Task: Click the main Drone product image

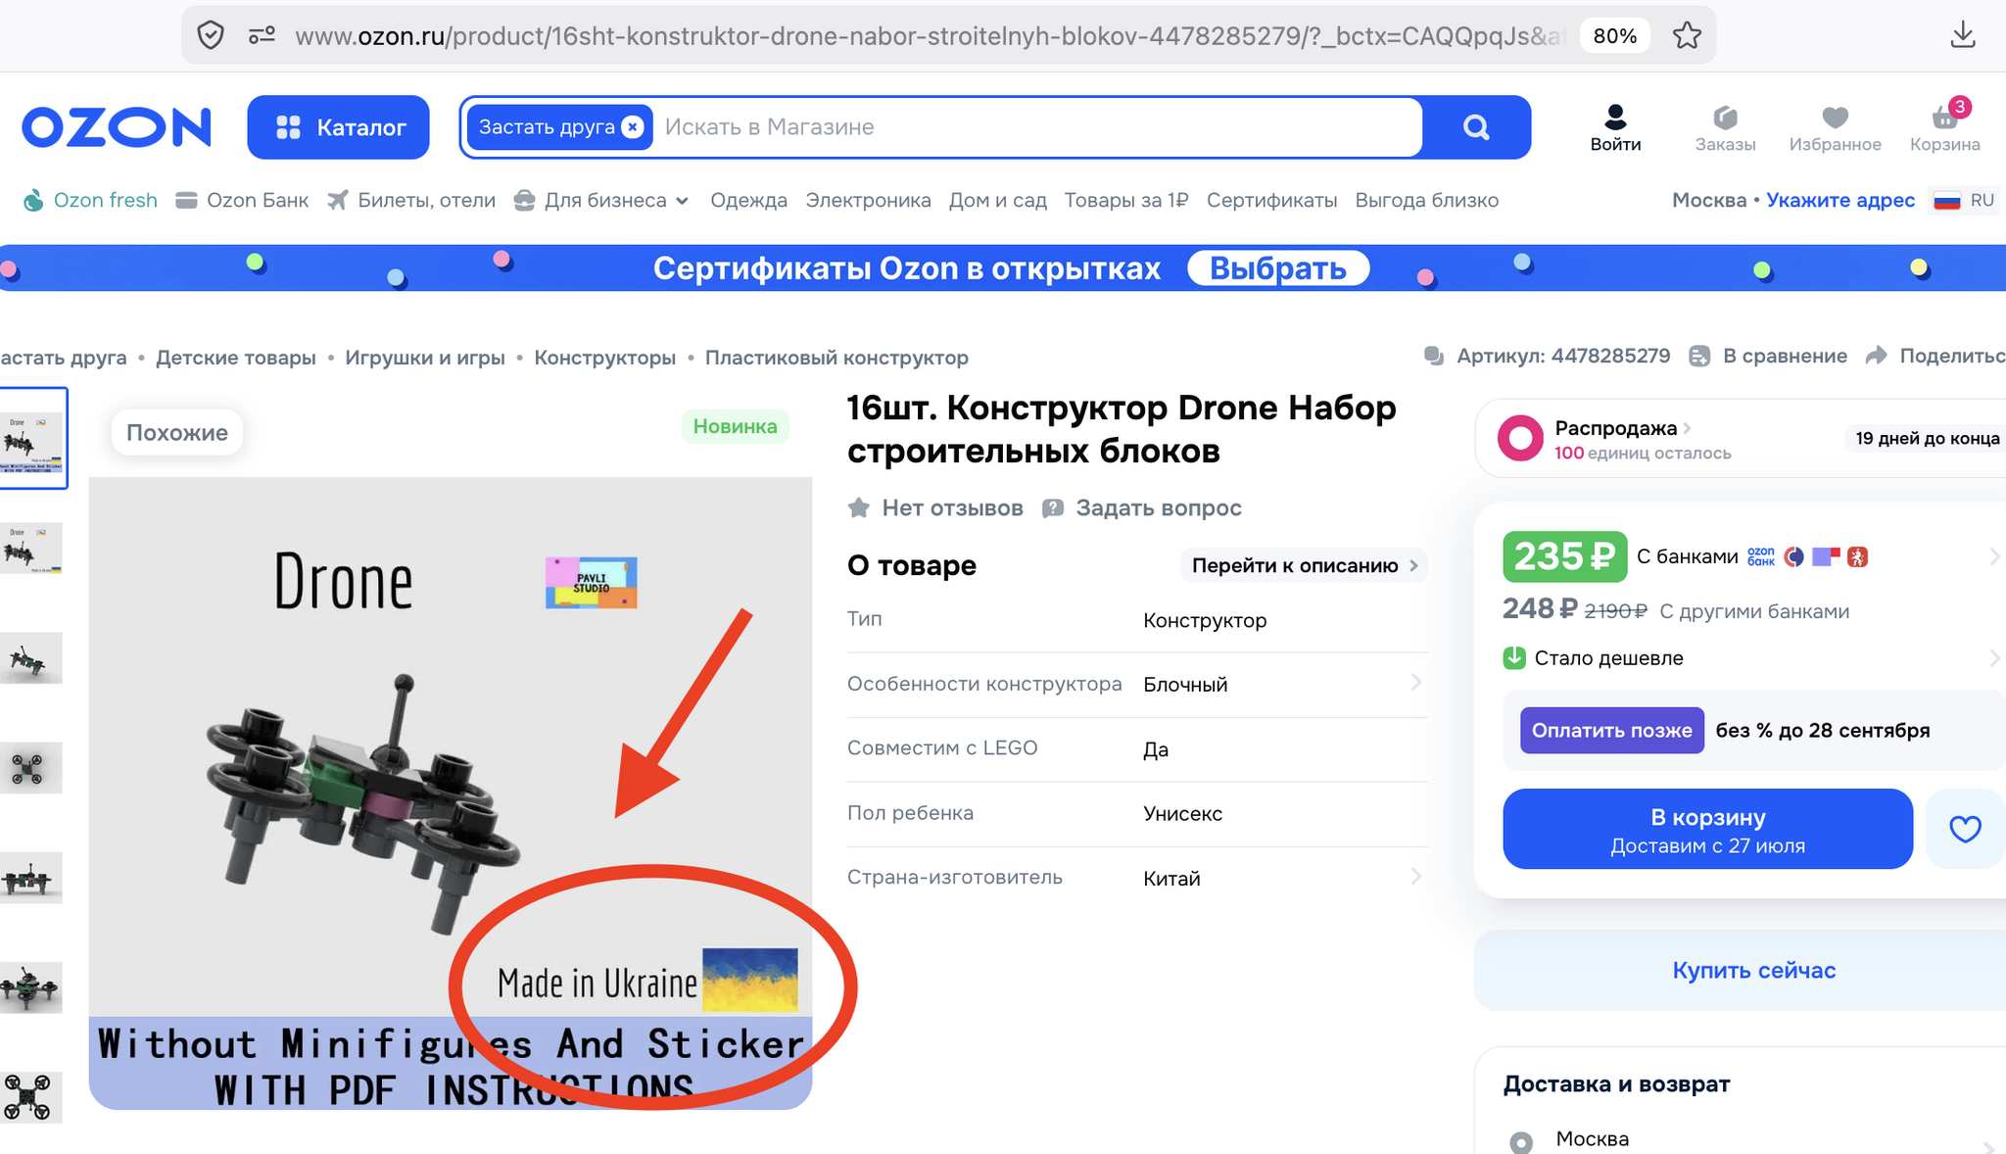Action: tap(451, 793)
